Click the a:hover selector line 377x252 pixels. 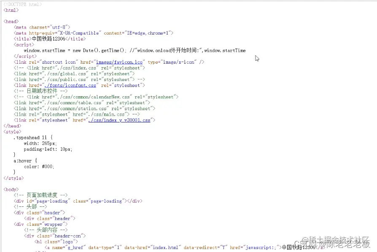pyautogui.click(x=25, y=160)
